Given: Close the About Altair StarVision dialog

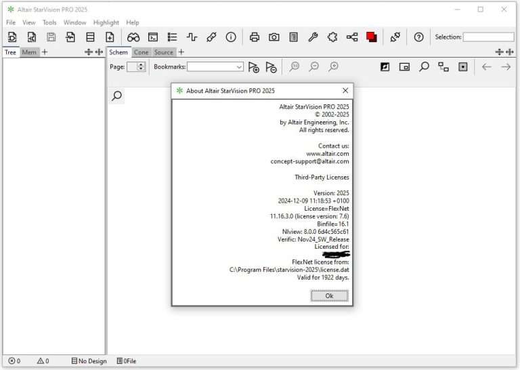Looking at the screenshot, I should coord(345,90).
